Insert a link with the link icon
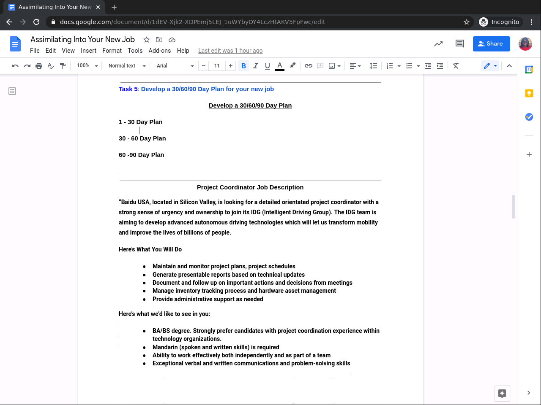The width and height of the screenshot is (541, 405). pos(309,66)
